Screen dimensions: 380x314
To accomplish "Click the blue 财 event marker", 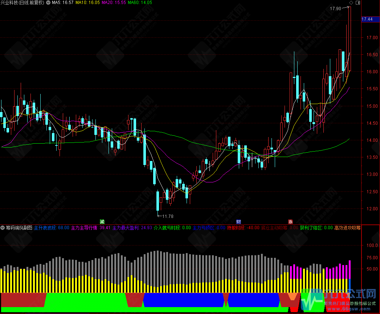I will [x=238, y=222].
